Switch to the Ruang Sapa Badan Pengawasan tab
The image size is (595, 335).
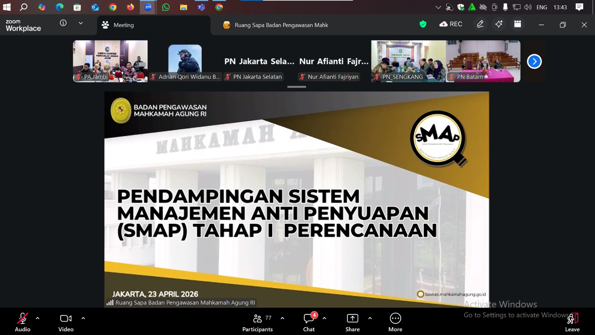(x=275, y=25)
